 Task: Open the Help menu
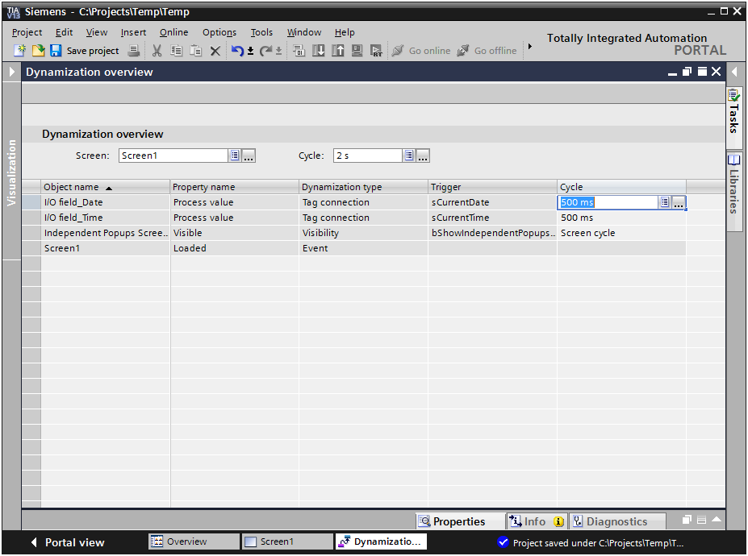(345, 32)
